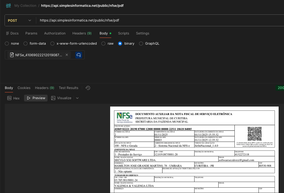Viewport: 284px width, 193px height.
Task: Click the QR code in the PDF
Action: pos(254,134)
